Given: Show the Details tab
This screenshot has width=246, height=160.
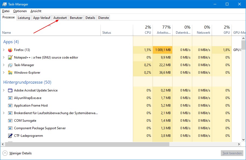Looking at the screenshot, I should (90, 18).
